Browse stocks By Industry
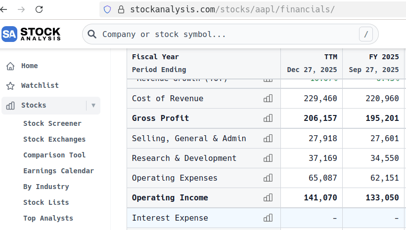406x230 pixels. click(46, 187)
